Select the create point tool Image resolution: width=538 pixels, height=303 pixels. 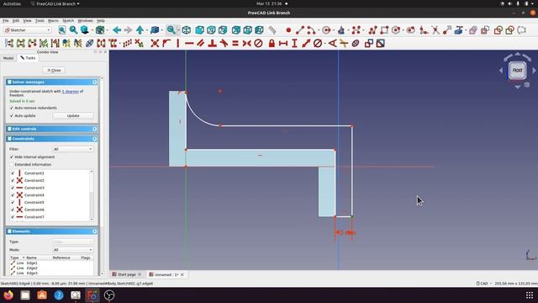click(x=288, y=30)
